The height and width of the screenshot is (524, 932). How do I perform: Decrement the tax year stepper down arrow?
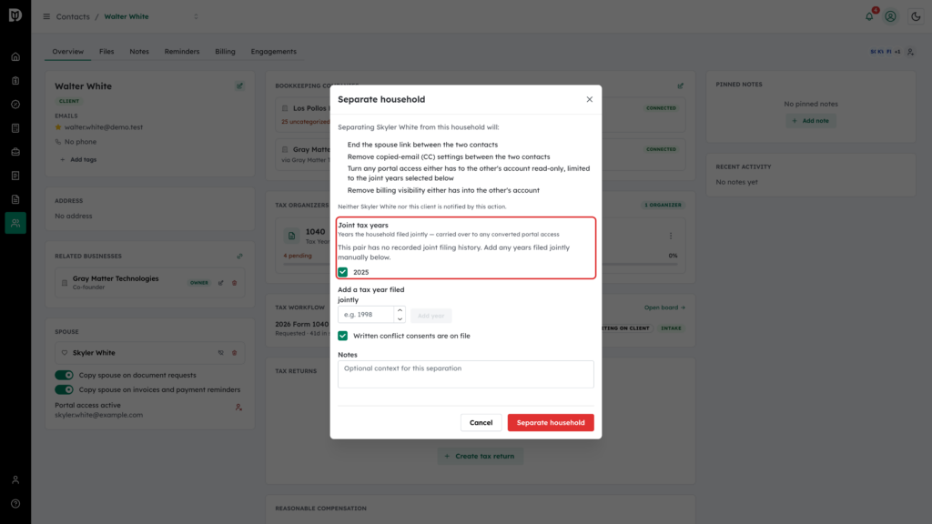tap(400, 318)
